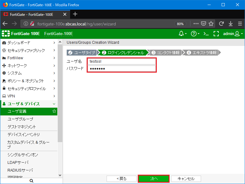Open ユーザグループ page
Screen dimensions: 245x184
pyautogui.click(x=29, y=119)
